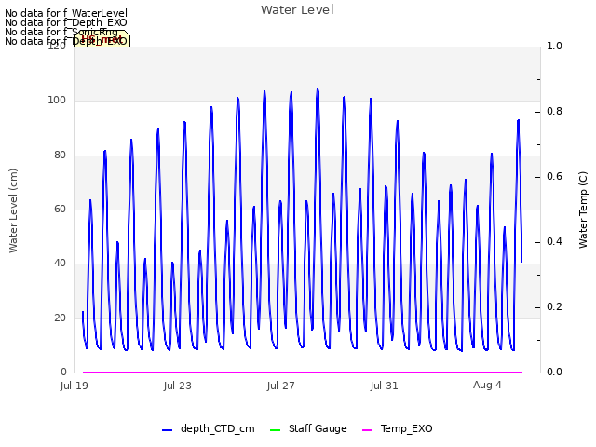Toggle the Temp_EXO legend entry

click(398, 428)
